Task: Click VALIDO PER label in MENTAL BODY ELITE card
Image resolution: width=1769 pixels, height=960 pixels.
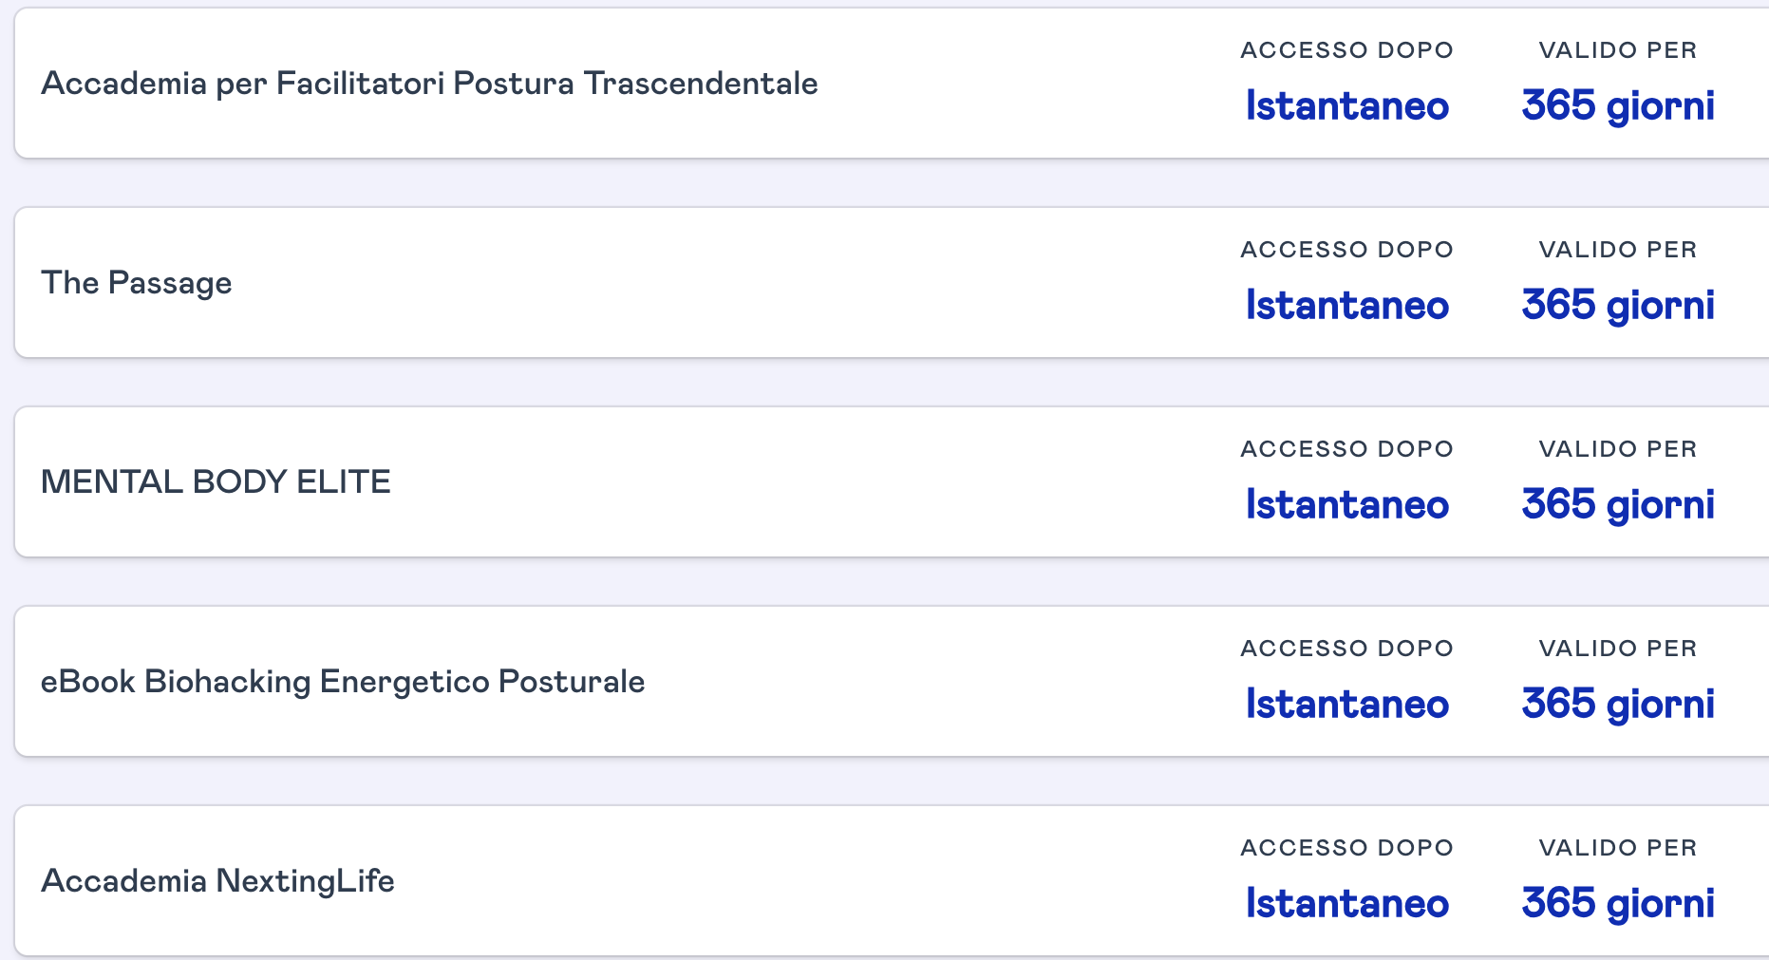Action: (x=1618, y=449)
